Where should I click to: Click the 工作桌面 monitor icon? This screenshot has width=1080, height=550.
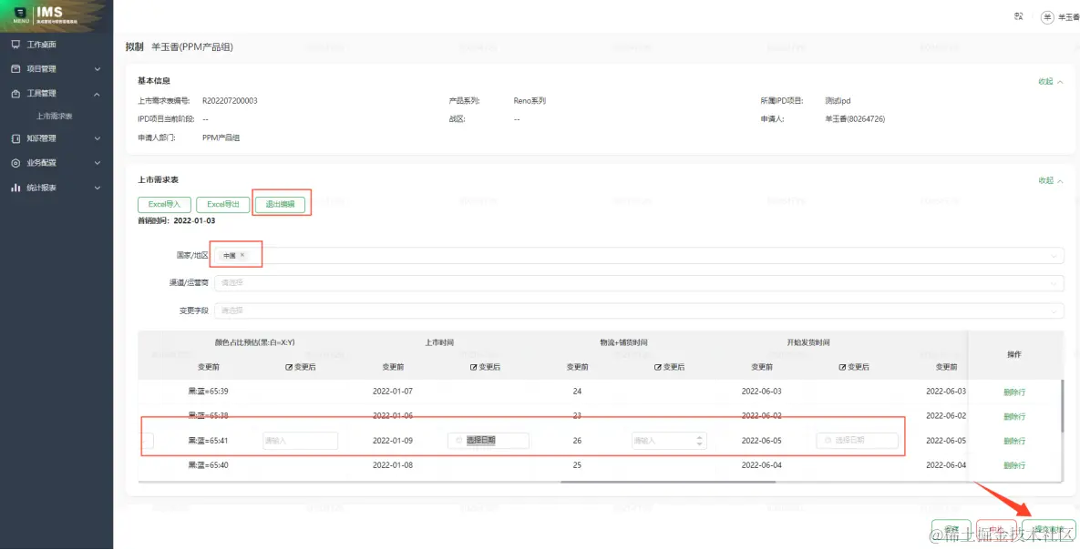coord(15,44)
